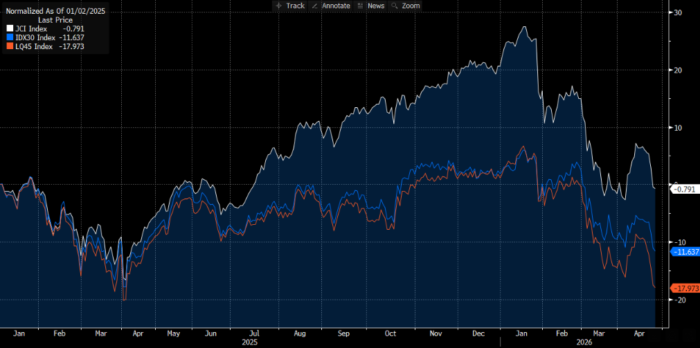This screenshot has width=700, height=348.
Task: Click the orange LQ45 Index legend swatch
Action: [x=9, y=46]
